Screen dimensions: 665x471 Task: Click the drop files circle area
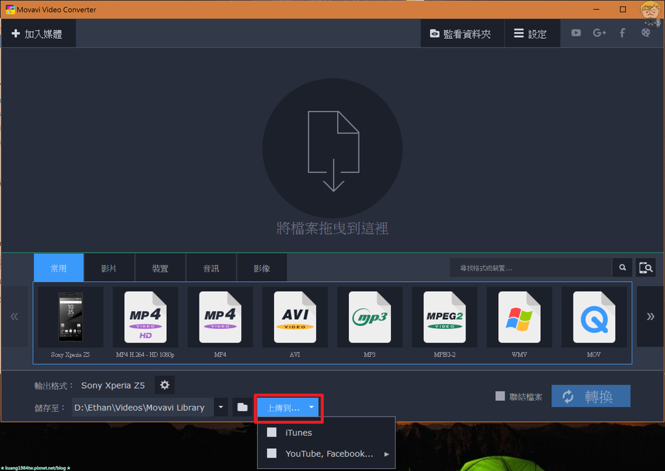tap(332, 149)
